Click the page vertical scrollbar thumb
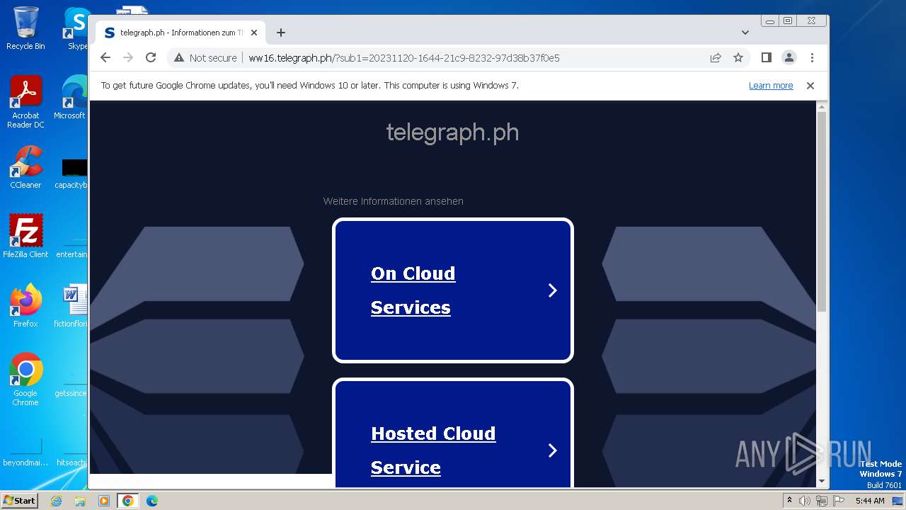 click(822, 212)
